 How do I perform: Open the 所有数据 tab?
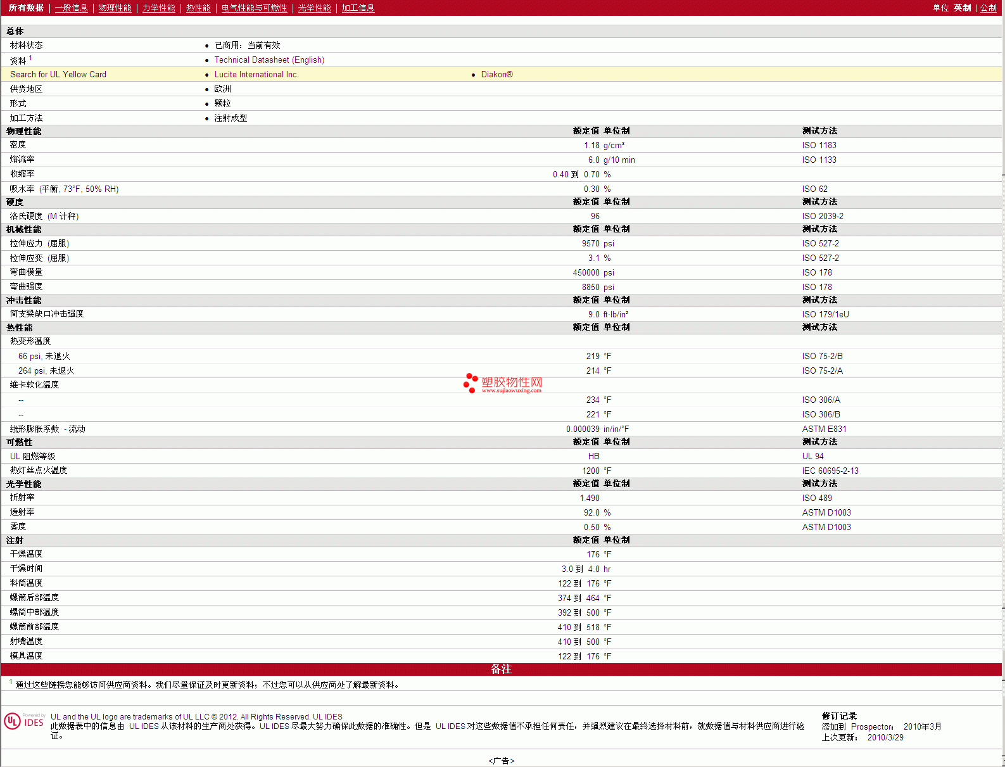tap(26, 8)
